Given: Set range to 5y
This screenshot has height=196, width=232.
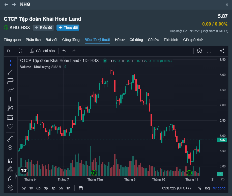Looking at the screenshot, I should click(x=24, y=188).
